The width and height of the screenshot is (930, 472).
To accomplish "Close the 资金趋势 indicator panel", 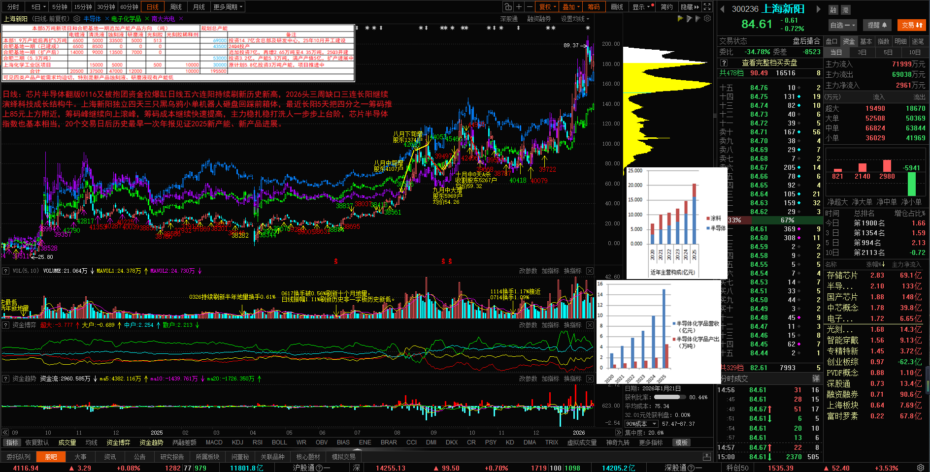I will coord(590,379).
